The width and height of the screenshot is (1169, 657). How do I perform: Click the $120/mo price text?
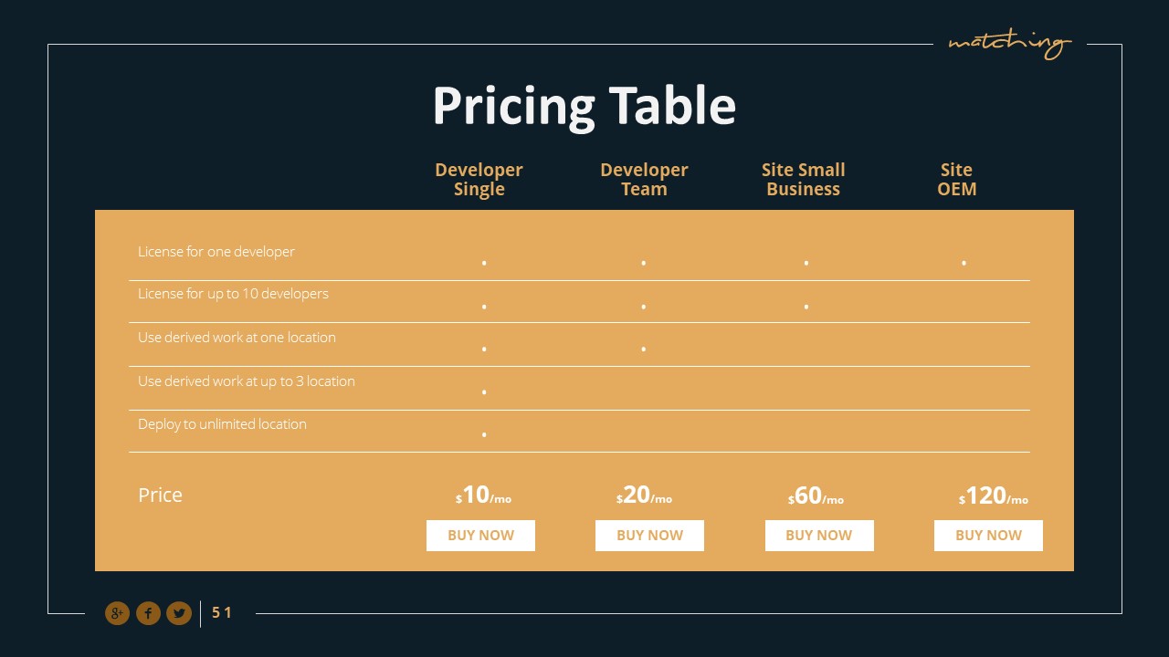point(993,495)
